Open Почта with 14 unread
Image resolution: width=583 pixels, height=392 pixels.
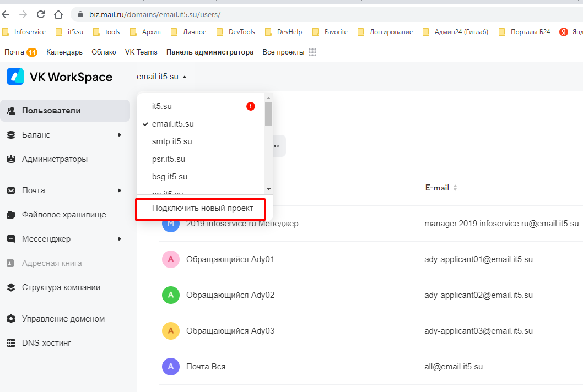click(x=20, y=52)
